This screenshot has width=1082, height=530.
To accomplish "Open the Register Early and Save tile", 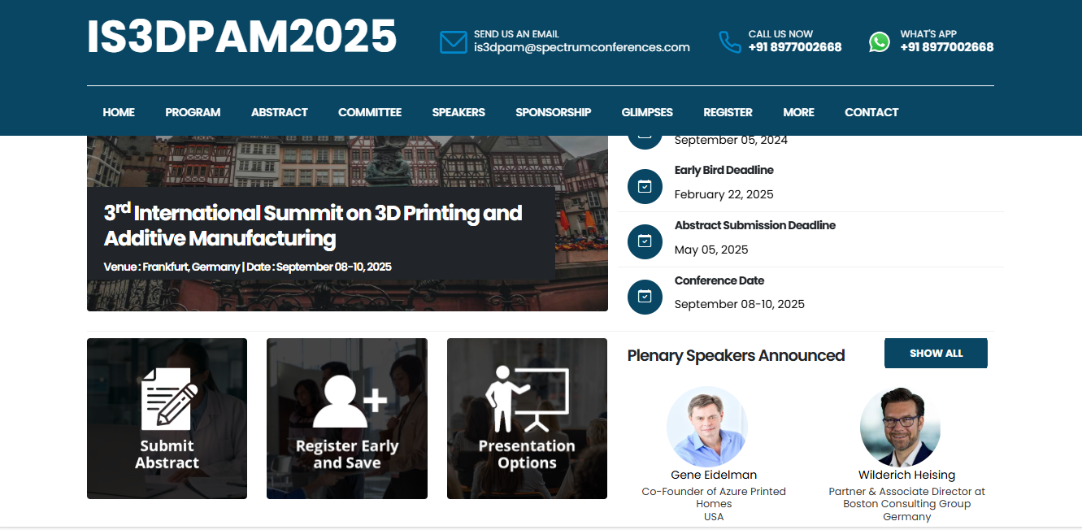I will point(347,419).
